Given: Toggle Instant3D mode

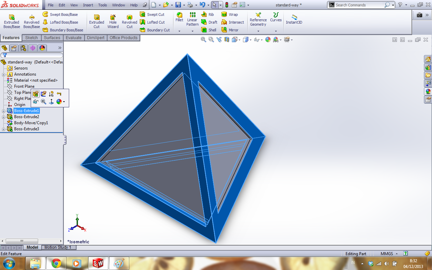Looking at the screenshot, I should tap(294, 19).
